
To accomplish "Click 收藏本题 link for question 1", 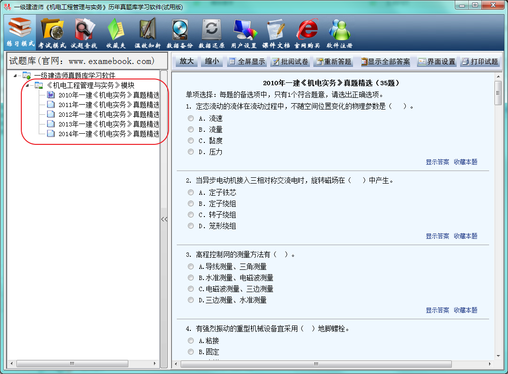I will point(465,162).
